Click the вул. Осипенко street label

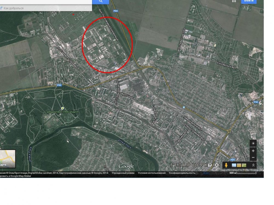243,152
